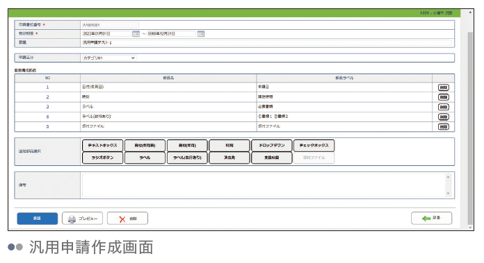Add a ラベル(改行あり) part
Image resolution: width=484 pixels, height=263 pixels.
[187, 158]
